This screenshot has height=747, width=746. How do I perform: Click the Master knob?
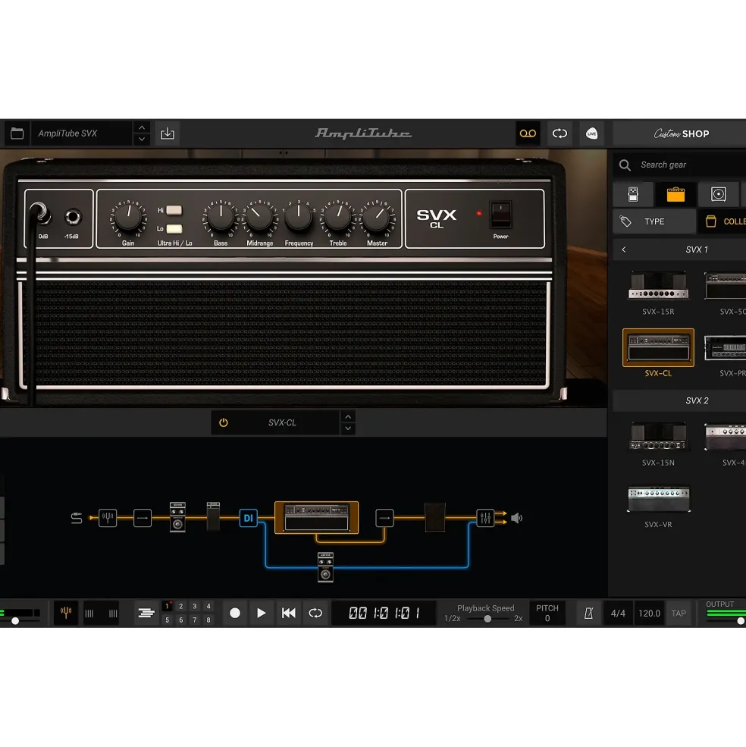pos(377,217)
